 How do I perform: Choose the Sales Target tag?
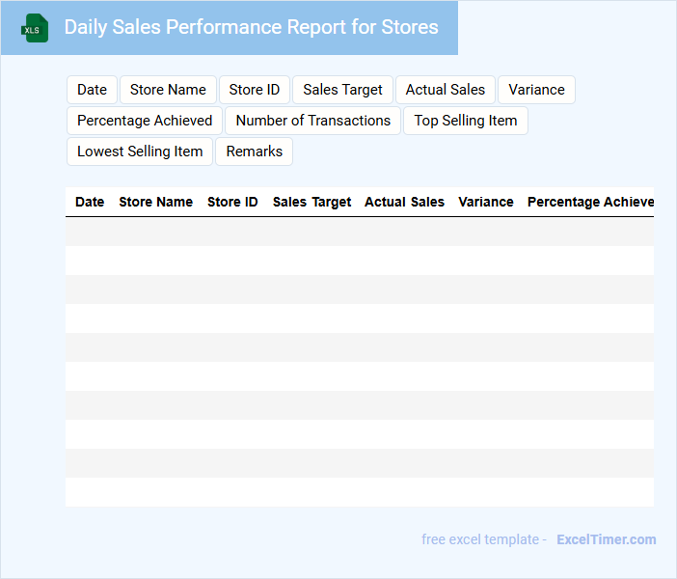(x=342, y=90)
